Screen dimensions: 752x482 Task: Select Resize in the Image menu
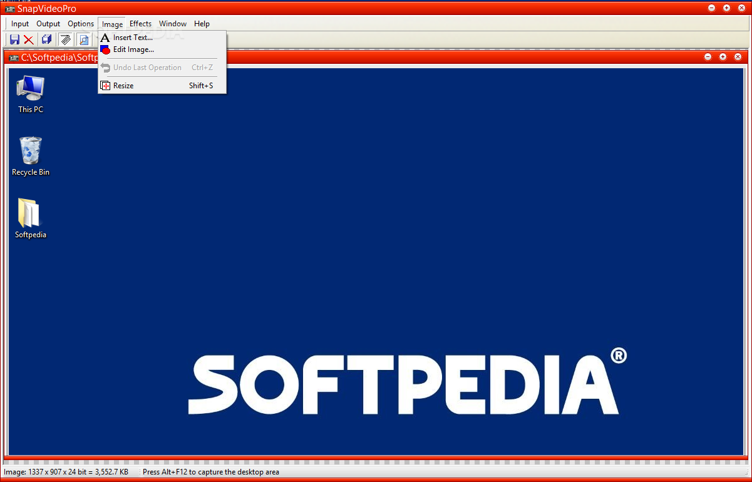click(x=162, y=86)
